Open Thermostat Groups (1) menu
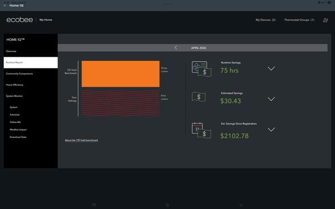Image resolution: width=335 pixels, height=209 pixels. pyautogui.click(x=299, y=20)
